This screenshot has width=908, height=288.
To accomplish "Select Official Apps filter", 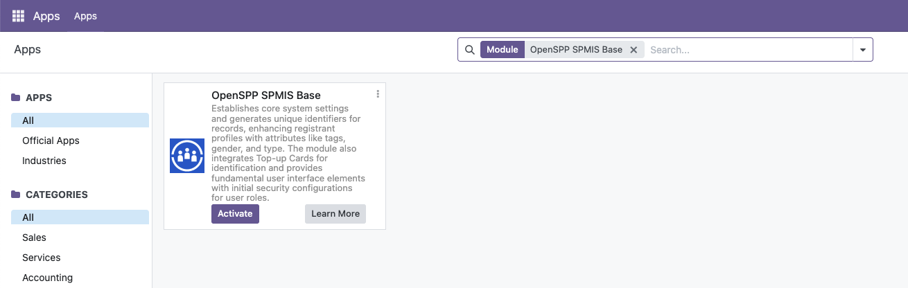I will pos(80,141).
